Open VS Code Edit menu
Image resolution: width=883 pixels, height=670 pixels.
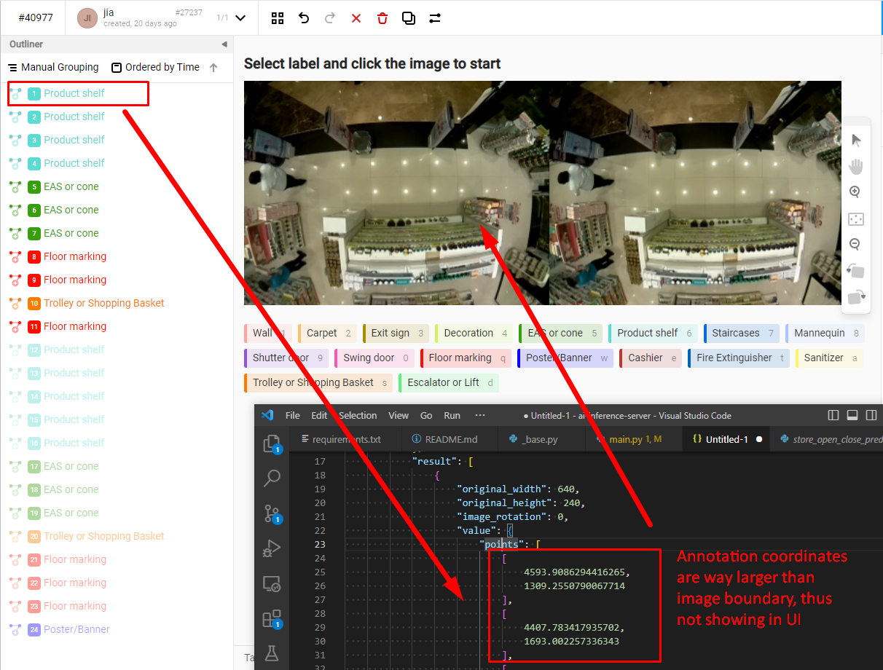point(319,415)
